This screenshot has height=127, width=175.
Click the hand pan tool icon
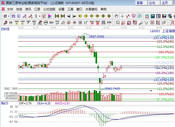(x=116, y=16)
